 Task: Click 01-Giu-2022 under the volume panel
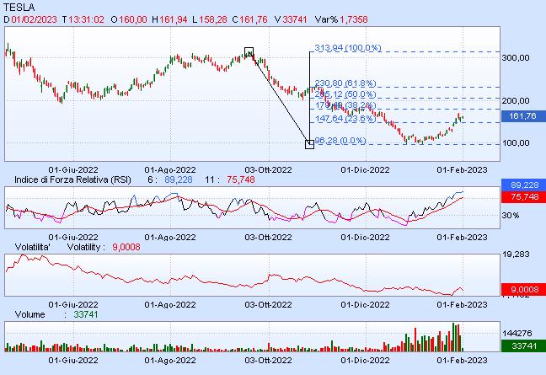tap(73, 360)
